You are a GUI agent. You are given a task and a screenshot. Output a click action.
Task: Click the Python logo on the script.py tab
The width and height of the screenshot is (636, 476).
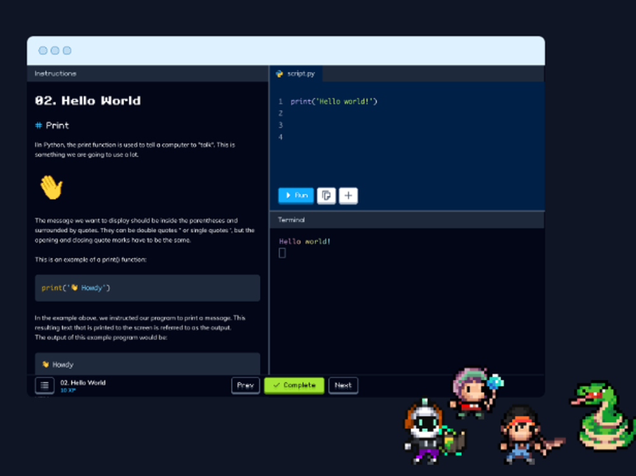[x=279, y=74]
